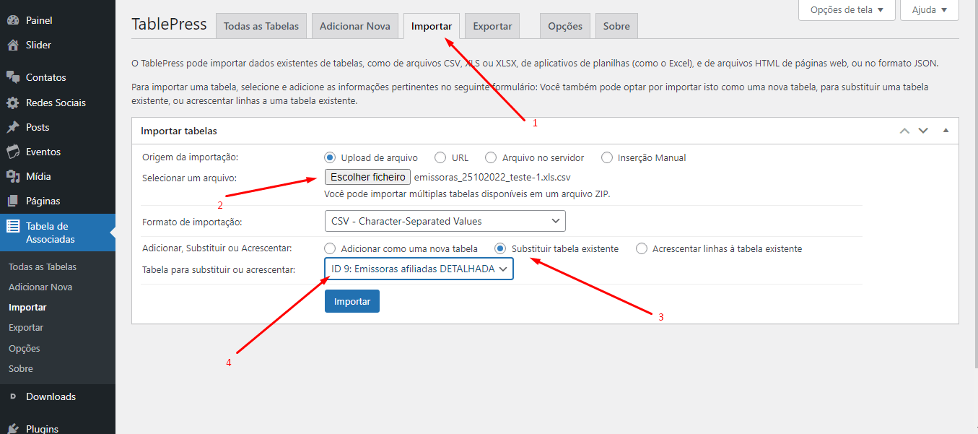Select URL as import source
Image resolution: width=978 pixels, height=434 pixels.
(x=440, y=157)
